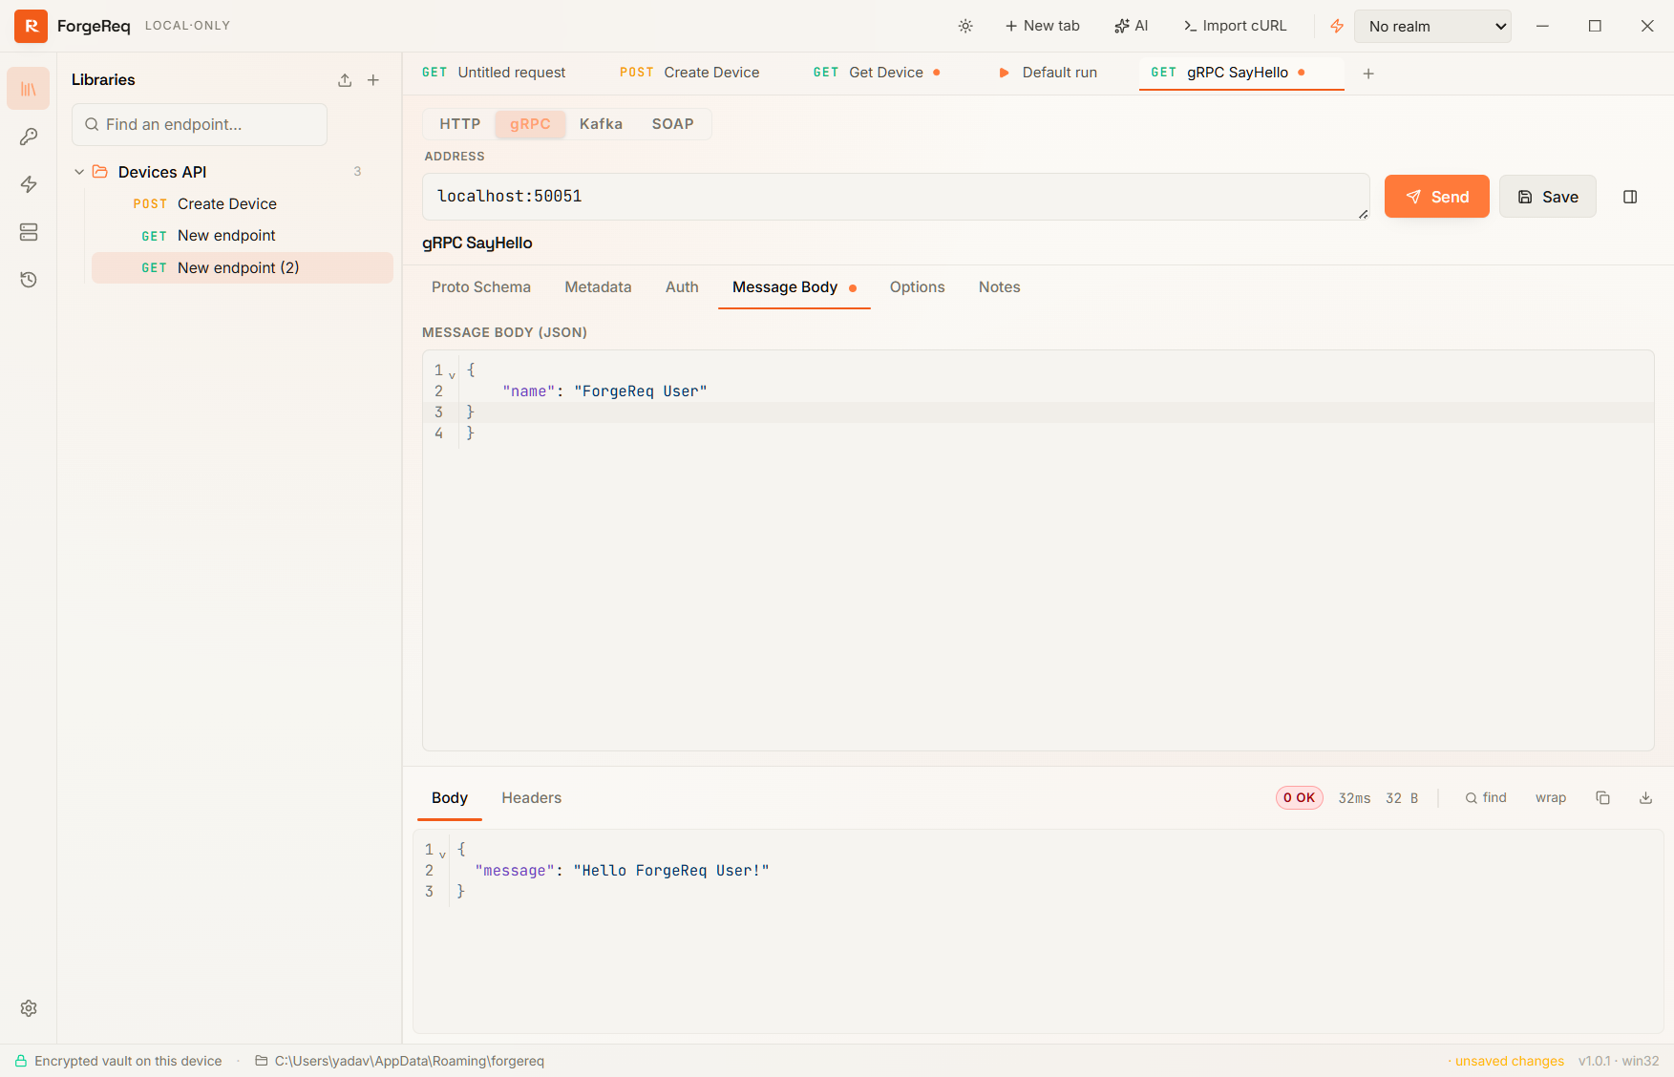Switch to the Auth tab
Screen dimensions: 1674x1077
click(682, 287)
